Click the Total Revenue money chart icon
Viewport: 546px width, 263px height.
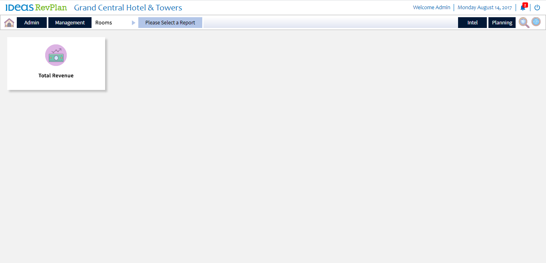click(56, 55)
